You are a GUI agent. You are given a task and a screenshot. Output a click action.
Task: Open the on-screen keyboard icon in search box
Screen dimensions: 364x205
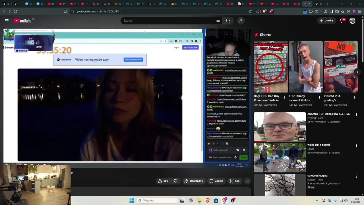(218, 21)
